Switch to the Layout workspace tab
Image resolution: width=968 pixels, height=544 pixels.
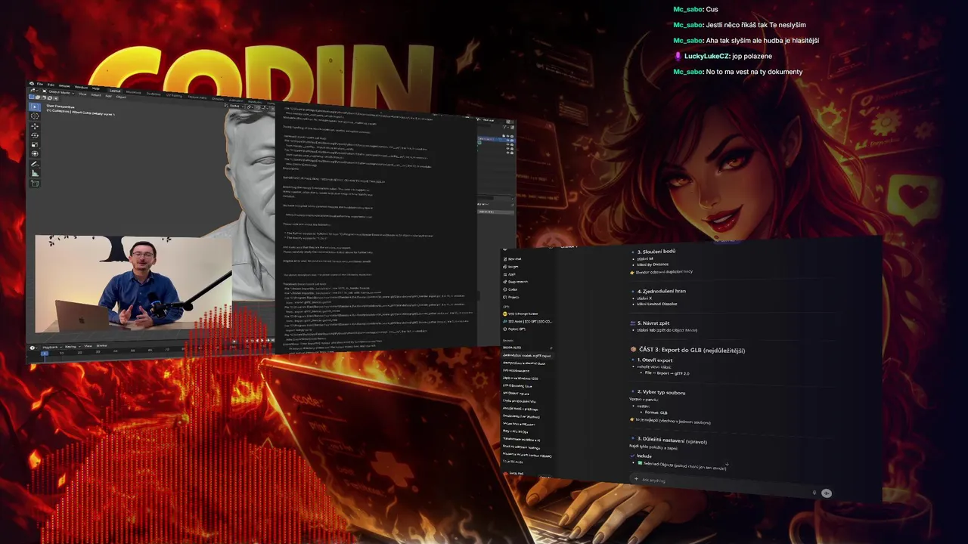pos(115,91)
